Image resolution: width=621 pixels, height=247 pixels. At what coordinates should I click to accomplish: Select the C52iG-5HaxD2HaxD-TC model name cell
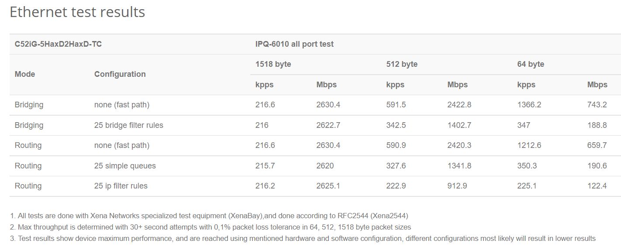point(58,44)
